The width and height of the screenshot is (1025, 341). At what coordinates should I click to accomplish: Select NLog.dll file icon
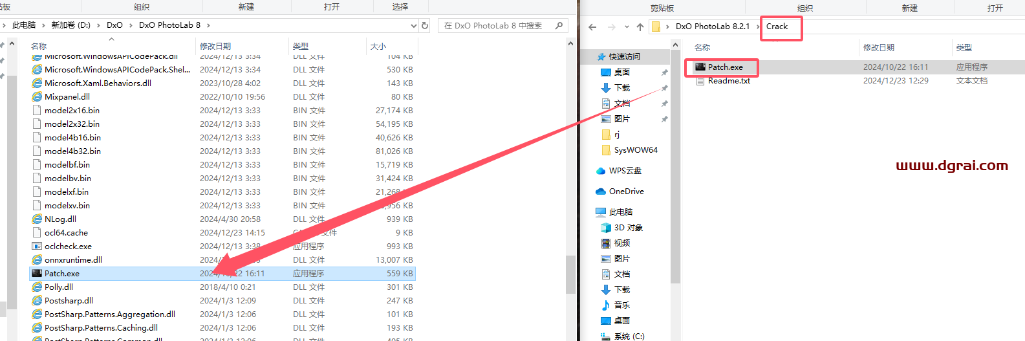tap(38, 219)
